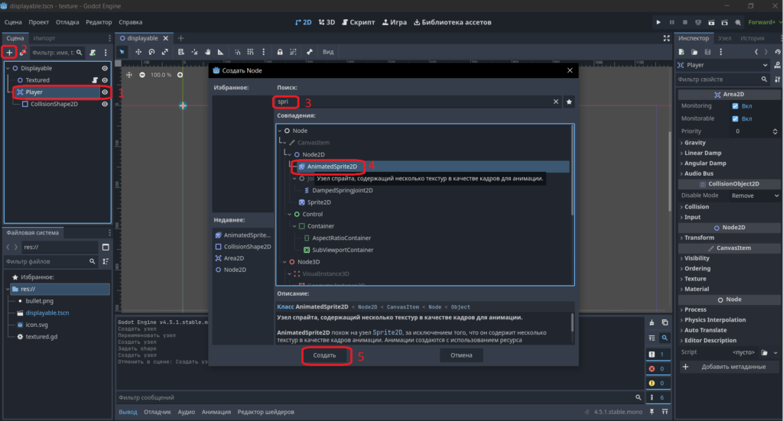Open the Disable Mode dropdown
The image size is (783, 421).
tap(754, 196)
